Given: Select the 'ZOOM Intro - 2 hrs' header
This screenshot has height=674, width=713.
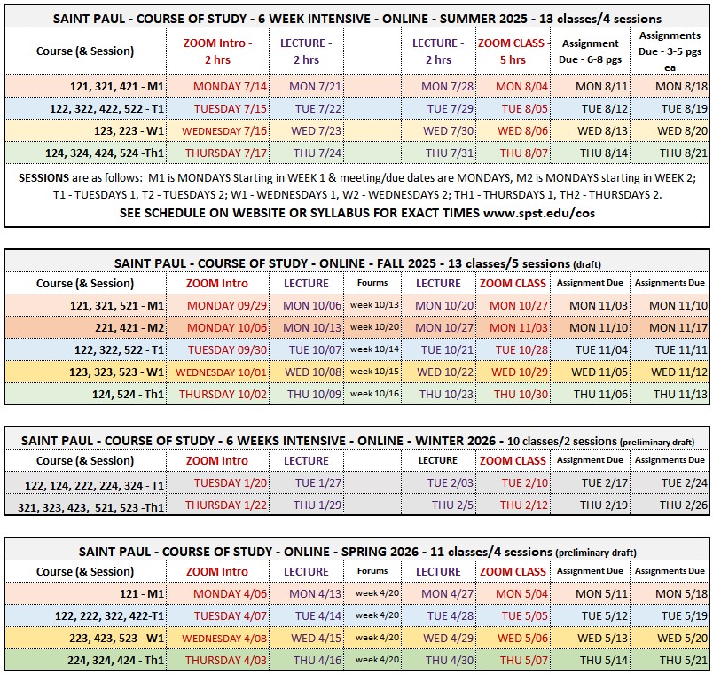Looking at the screenshot, I should 218,51.
